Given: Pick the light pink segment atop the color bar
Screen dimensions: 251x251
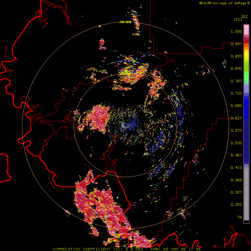Looking at the screenshot, I should coord(246,30).
